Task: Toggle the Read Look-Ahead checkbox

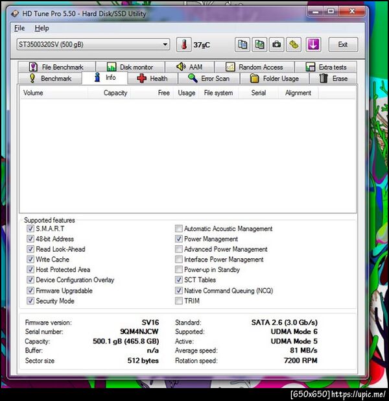Action: 30,249
